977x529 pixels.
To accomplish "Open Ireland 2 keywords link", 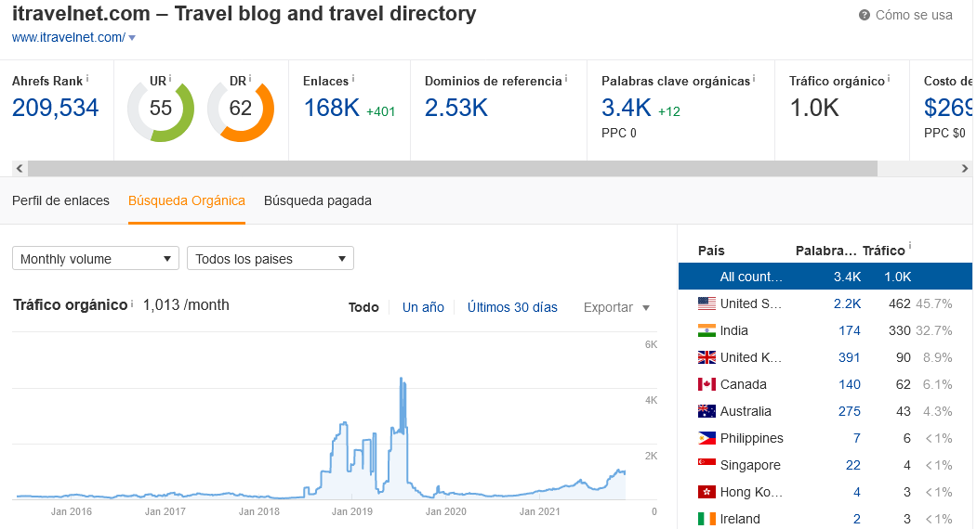I will coord(857,519).
